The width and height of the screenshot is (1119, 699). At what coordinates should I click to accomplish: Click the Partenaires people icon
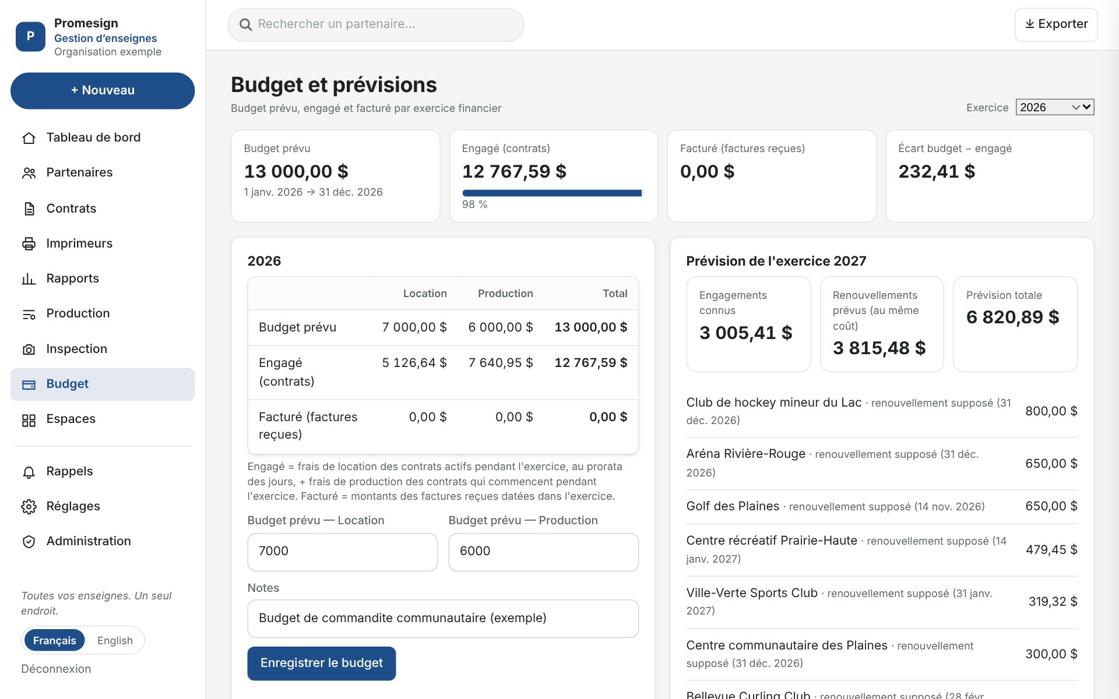pos(29,173)
